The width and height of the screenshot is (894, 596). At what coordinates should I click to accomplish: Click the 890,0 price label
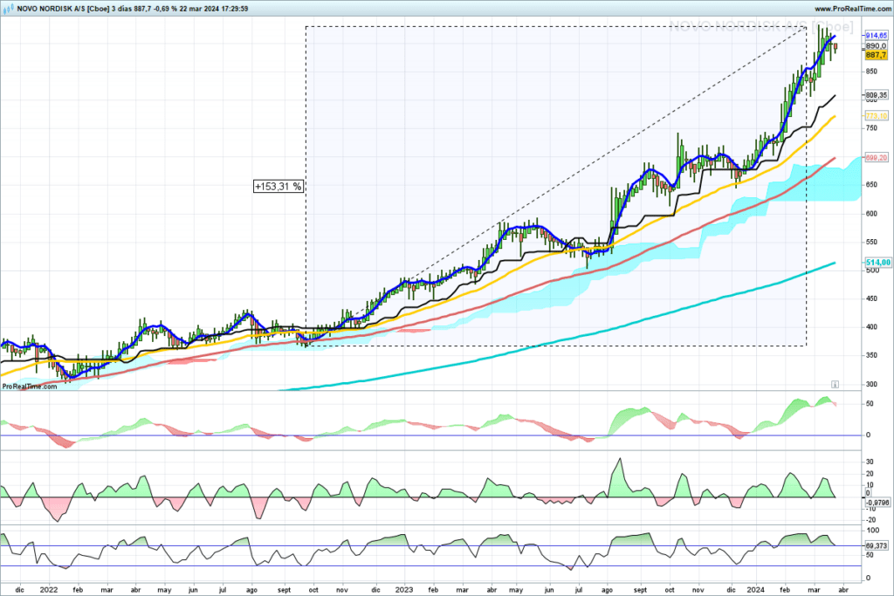[x=877, y=45]
